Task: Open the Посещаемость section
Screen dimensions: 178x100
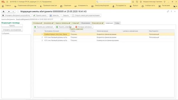Action: (119, 6)
